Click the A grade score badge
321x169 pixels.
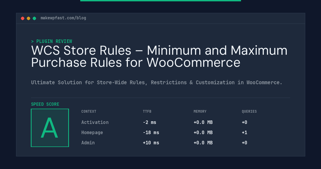click(50, 128)
